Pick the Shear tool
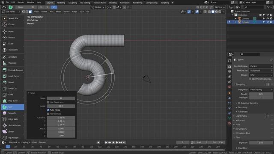274x154 pixels. (12, 131)
